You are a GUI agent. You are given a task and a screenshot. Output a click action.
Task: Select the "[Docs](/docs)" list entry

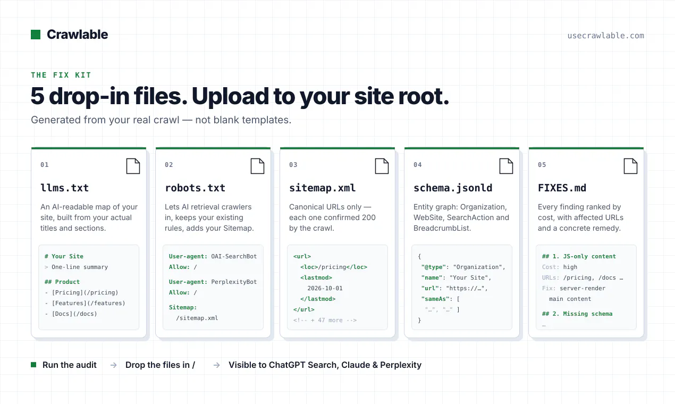click(71, 314)
